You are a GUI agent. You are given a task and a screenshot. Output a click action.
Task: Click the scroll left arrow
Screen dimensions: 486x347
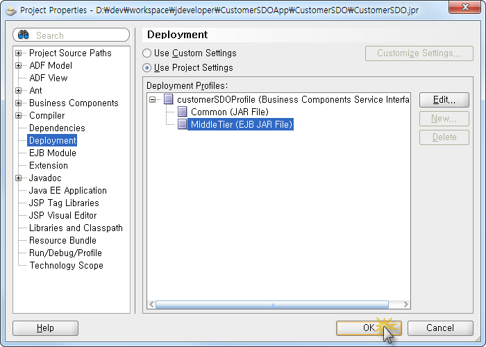(x=151, y=305)
